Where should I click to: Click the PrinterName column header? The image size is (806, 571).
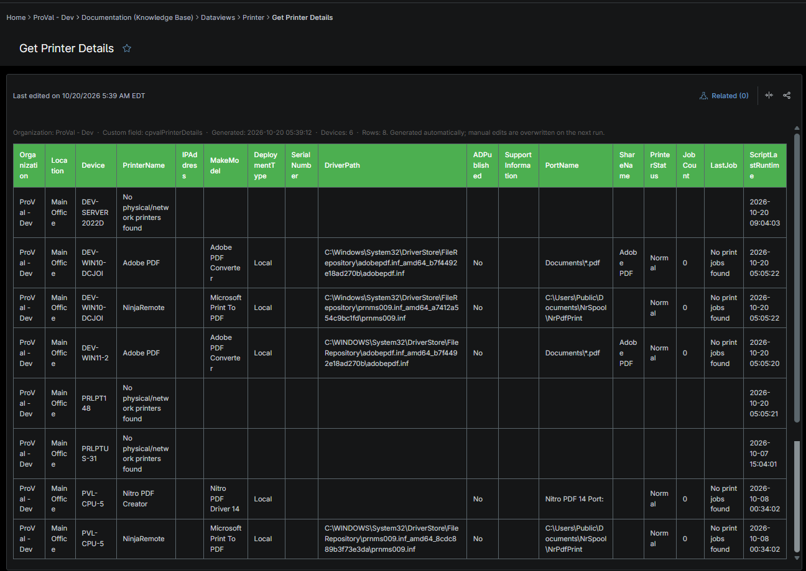146,165
